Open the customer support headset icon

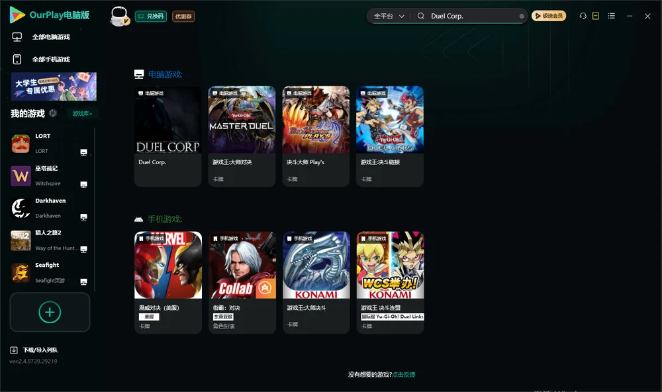(583, 16)
